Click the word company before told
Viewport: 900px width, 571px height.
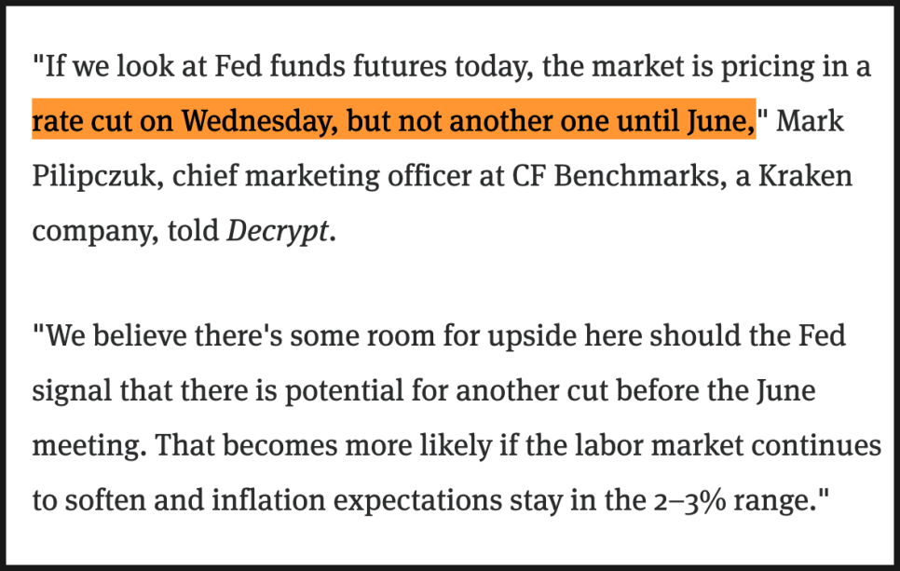coord(91,230)
